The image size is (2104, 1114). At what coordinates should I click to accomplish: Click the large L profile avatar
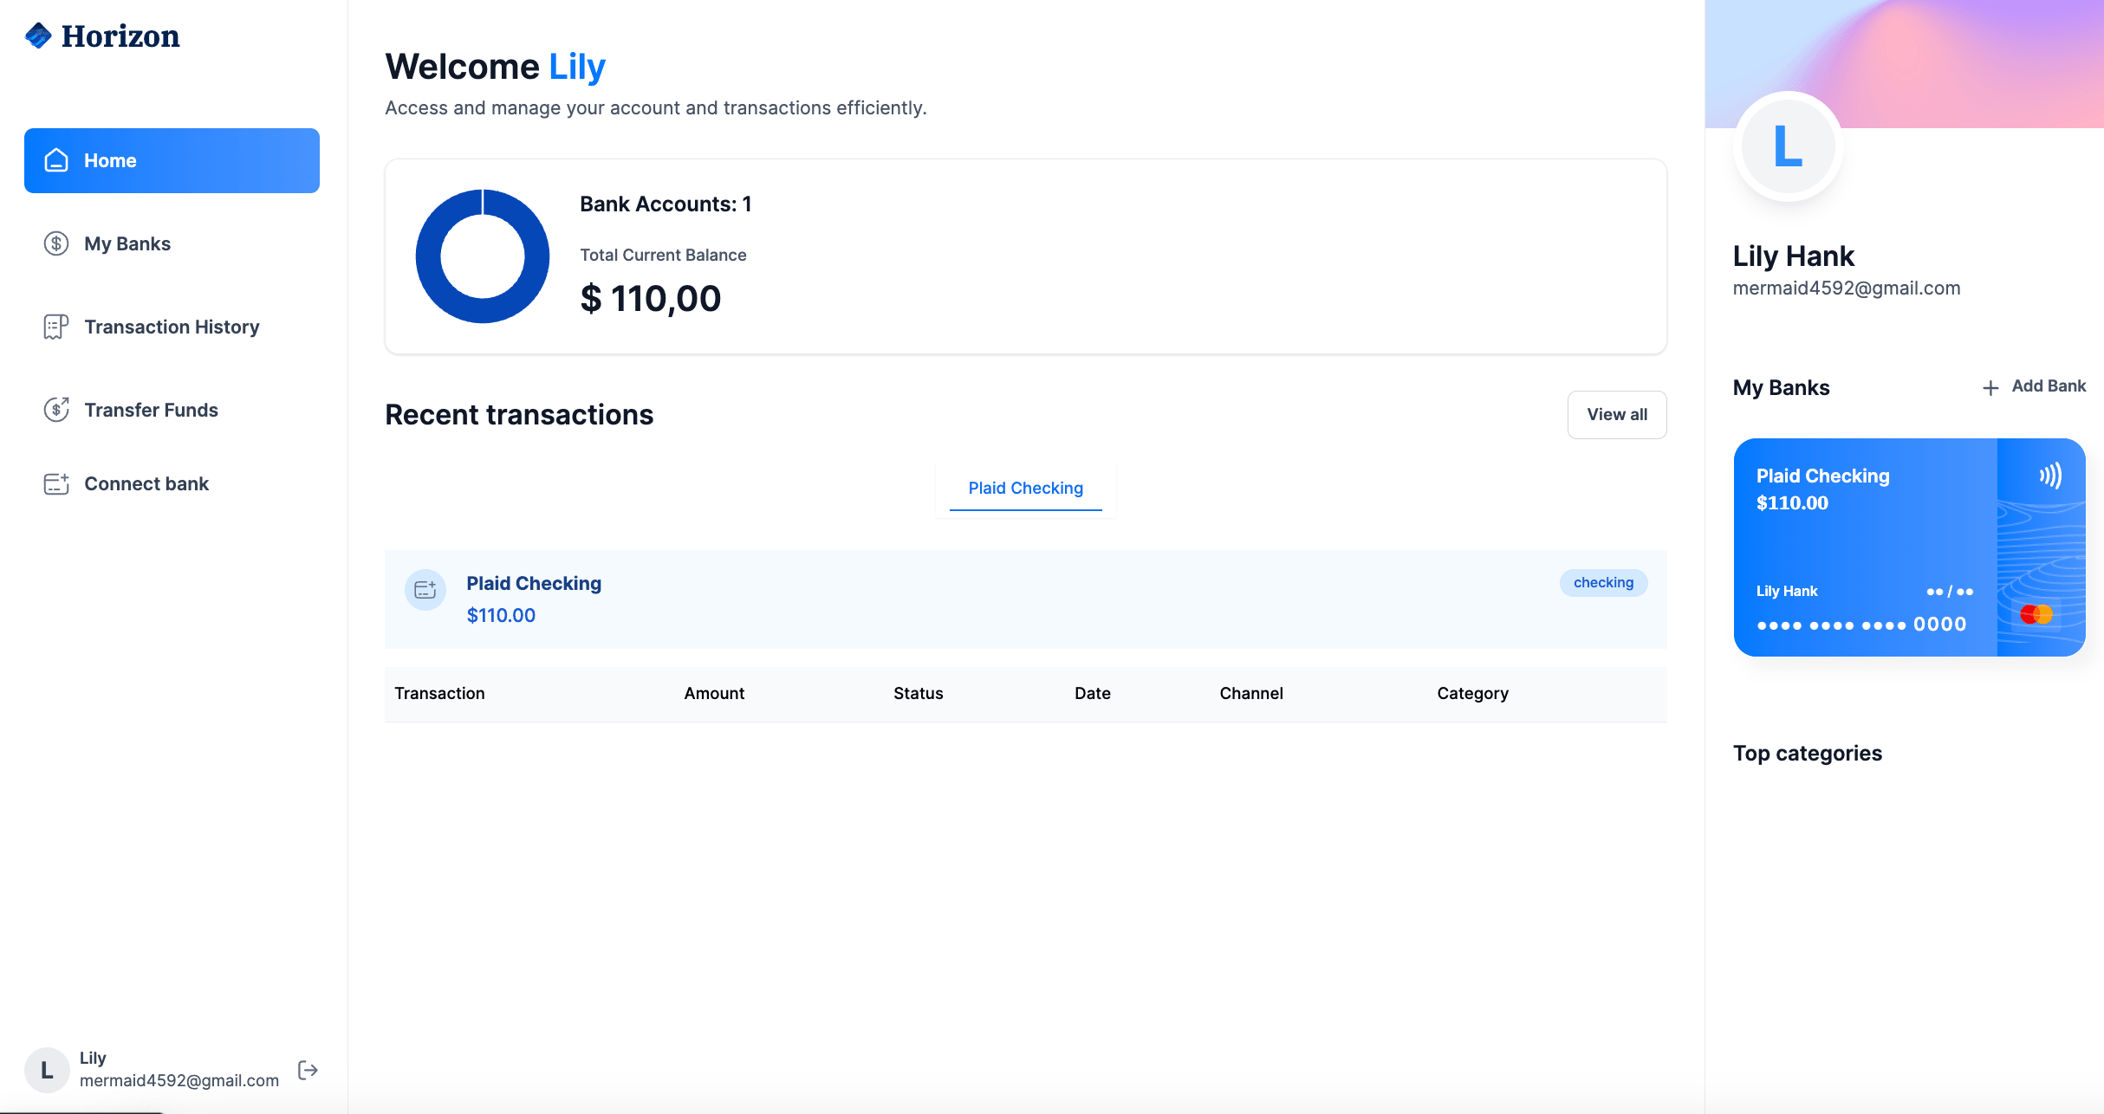[x=1788, y=146]
